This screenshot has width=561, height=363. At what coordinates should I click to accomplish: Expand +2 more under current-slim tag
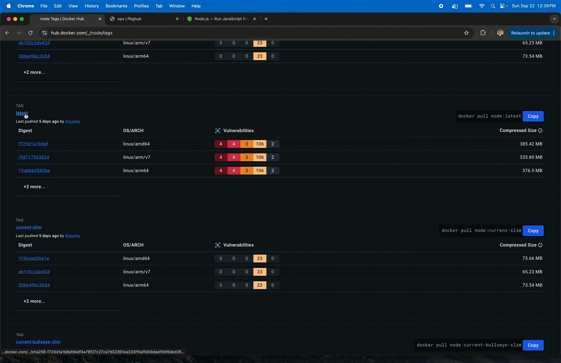(x=34, y=301)
